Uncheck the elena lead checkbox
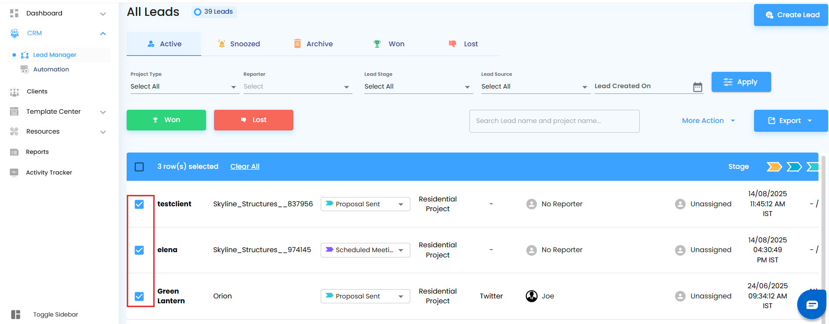Viewport: 829px width, 324px height. coord(139,250)
